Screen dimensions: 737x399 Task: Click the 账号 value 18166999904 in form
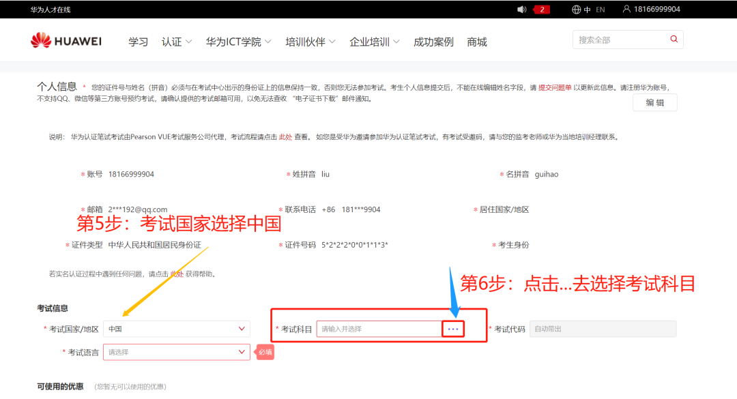131,175
